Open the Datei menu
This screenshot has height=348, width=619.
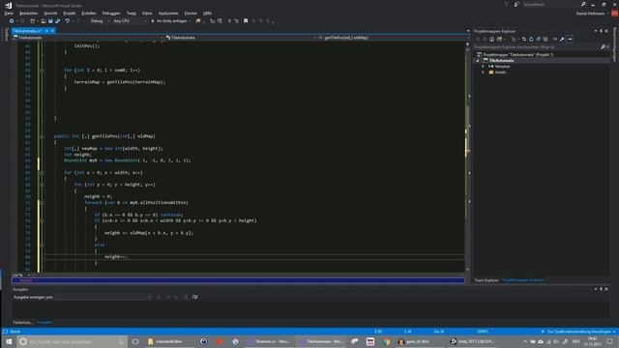(x=9, y=13)
